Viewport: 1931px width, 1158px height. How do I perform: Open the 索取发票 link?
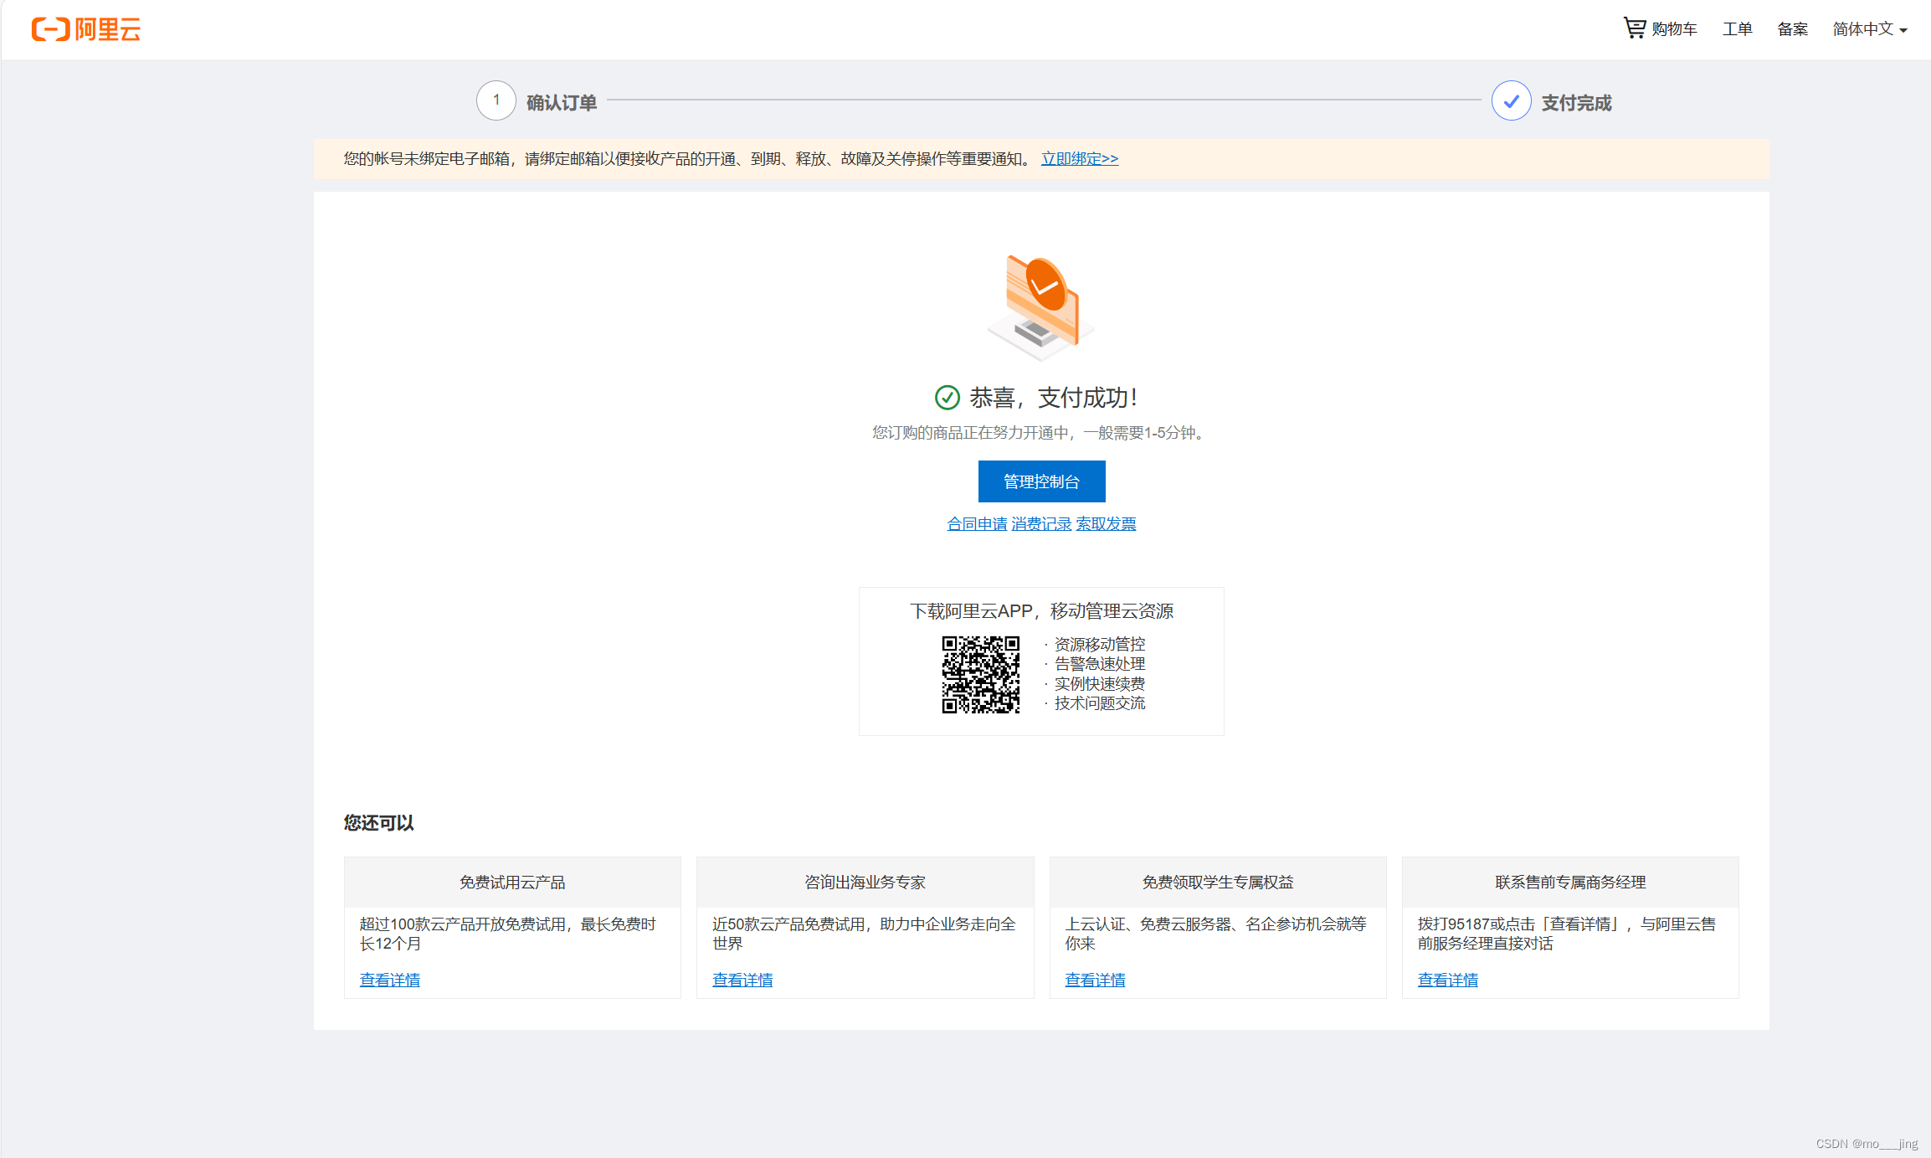pyautogui.click(x=1106, y=523)
